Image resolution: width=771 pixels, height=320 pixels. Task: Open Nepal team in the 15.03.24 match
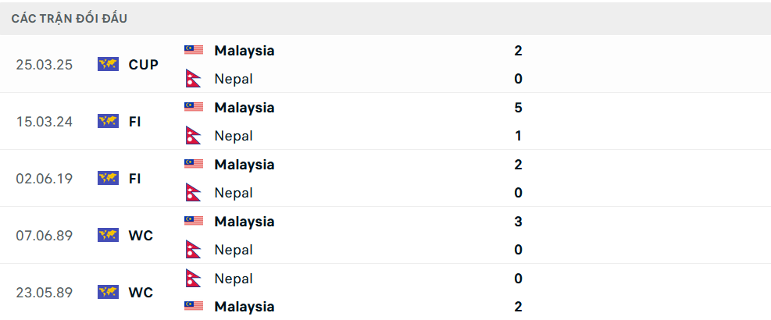coord(234,136)
